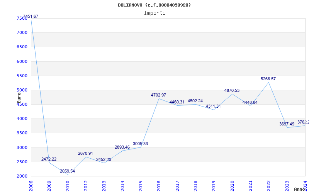Click the x-axis year label 2006
Image resolution: width=309 pixels, height=193 pixels.
coord(31,186)
